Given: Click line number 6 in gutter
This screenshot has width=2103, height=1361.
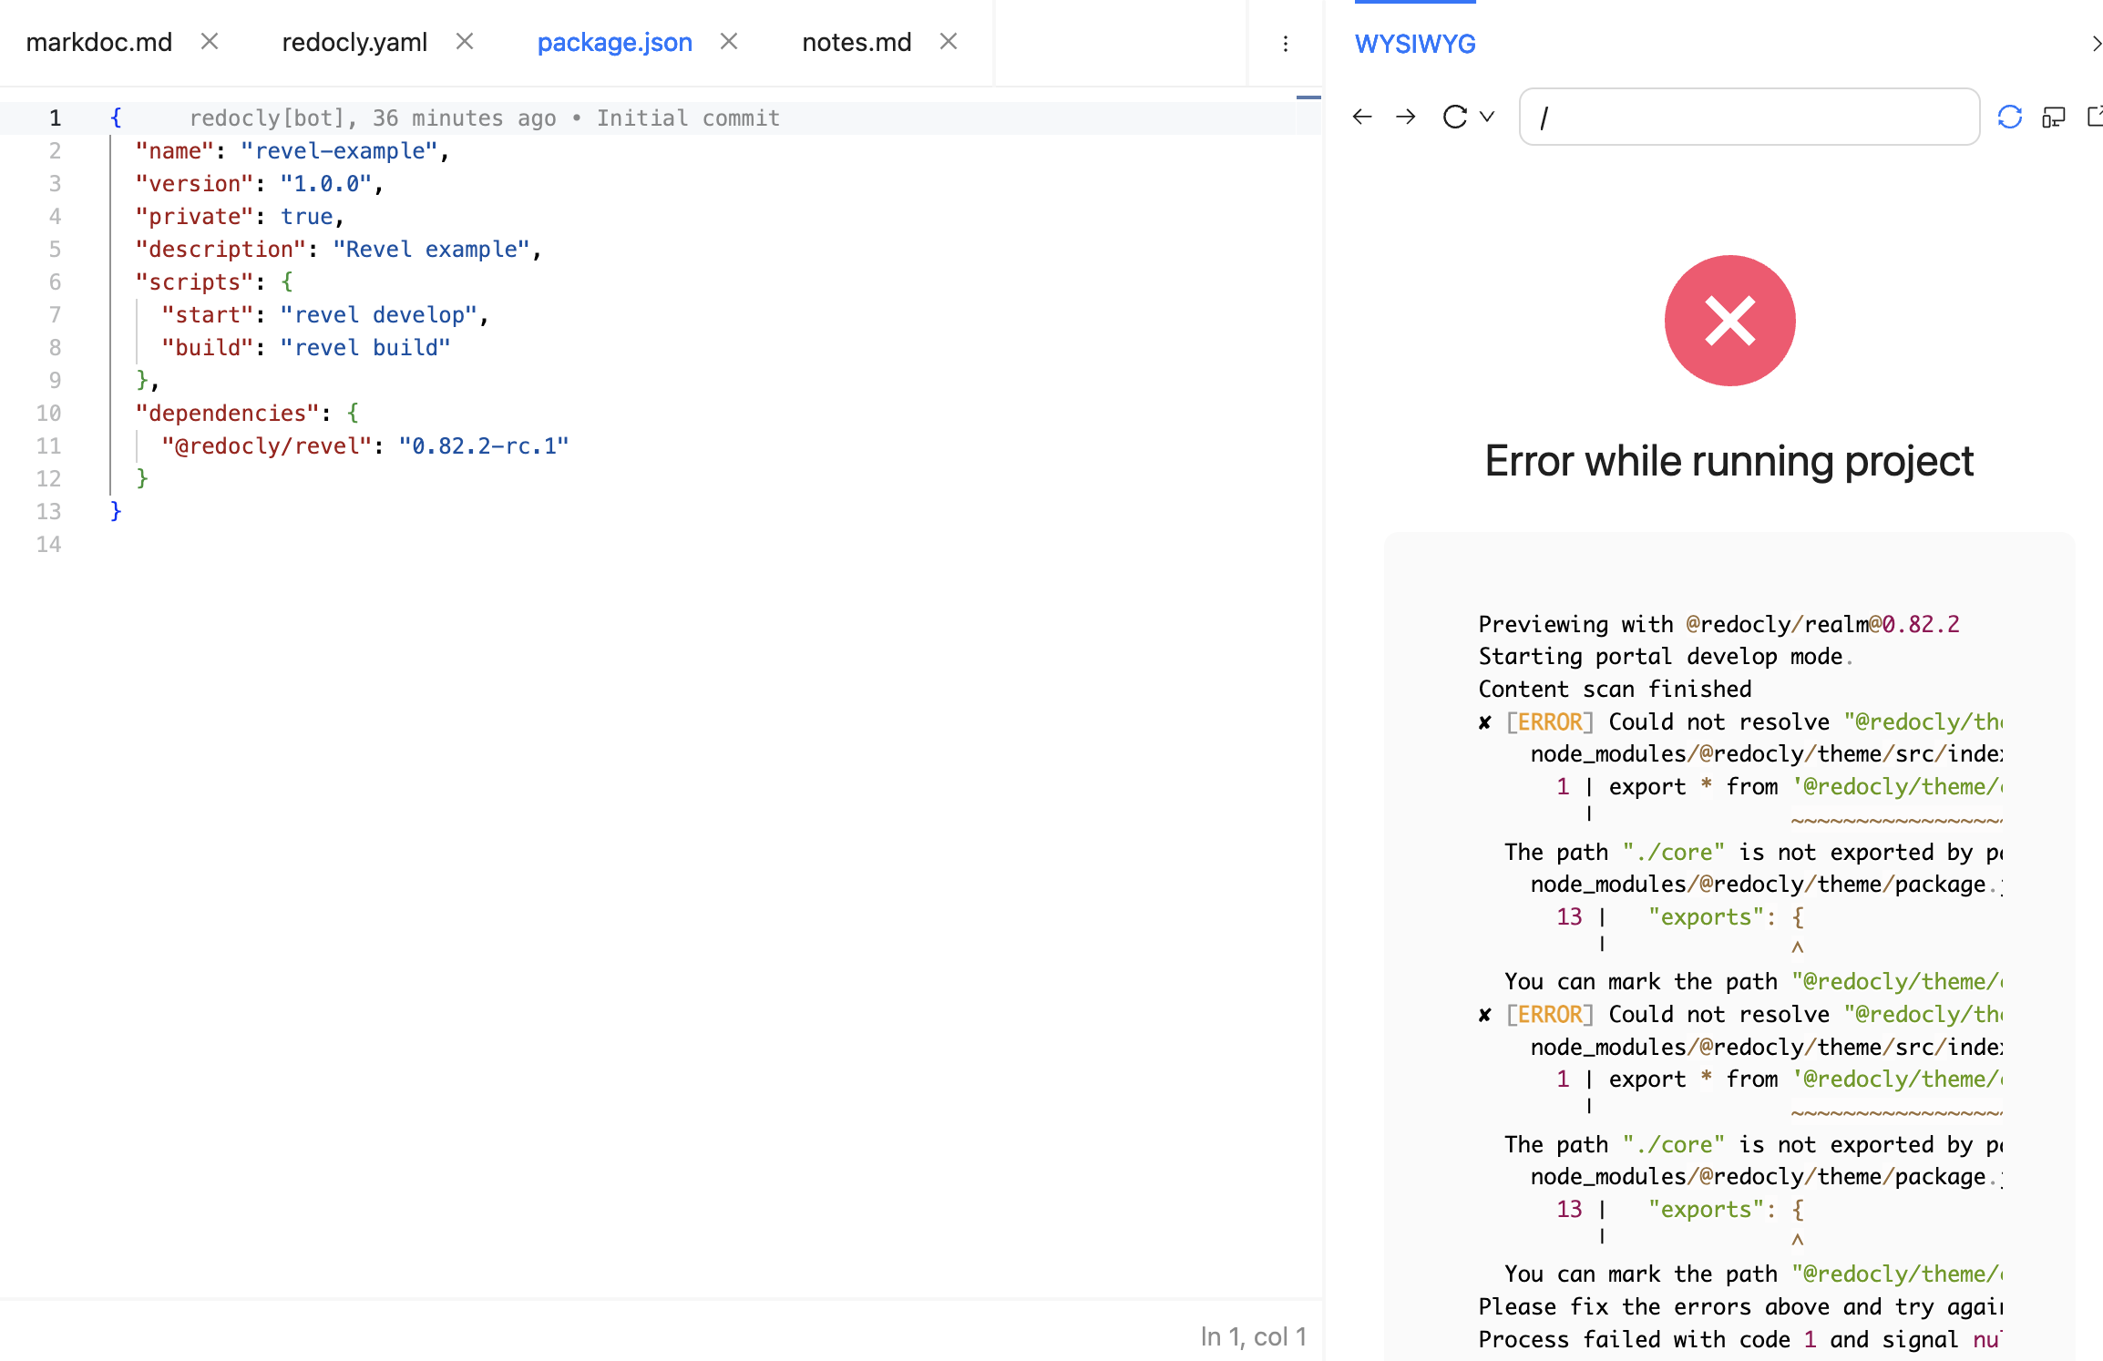Looking at the screenshot, I should pos(55,281).
